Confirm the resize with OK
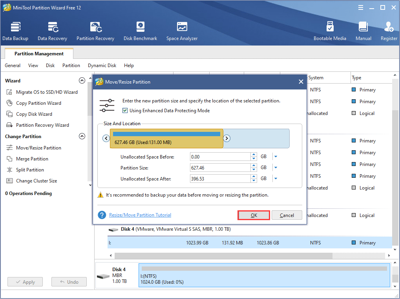 click(254, 215)
